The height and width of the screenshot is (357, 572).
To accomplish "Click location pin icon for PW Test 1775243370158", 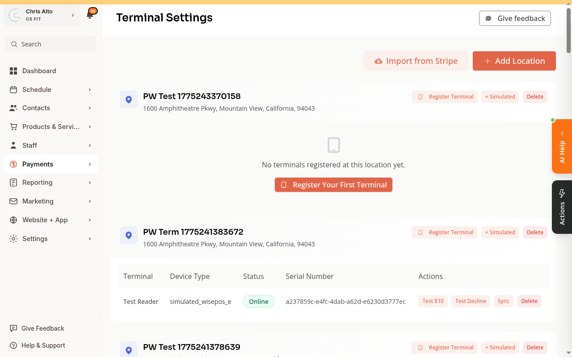I will [x=129, y=100].
